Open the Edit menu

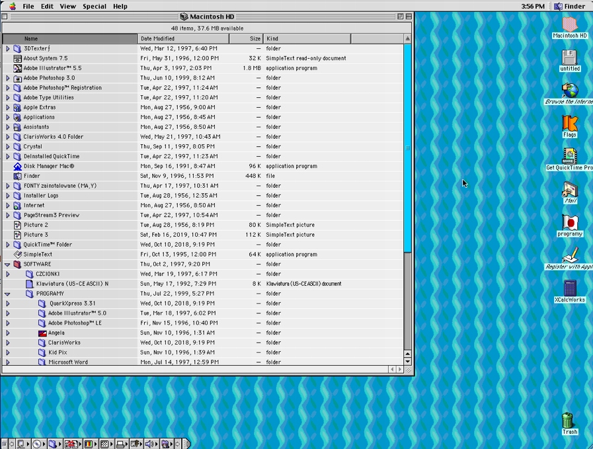point(47,7)
